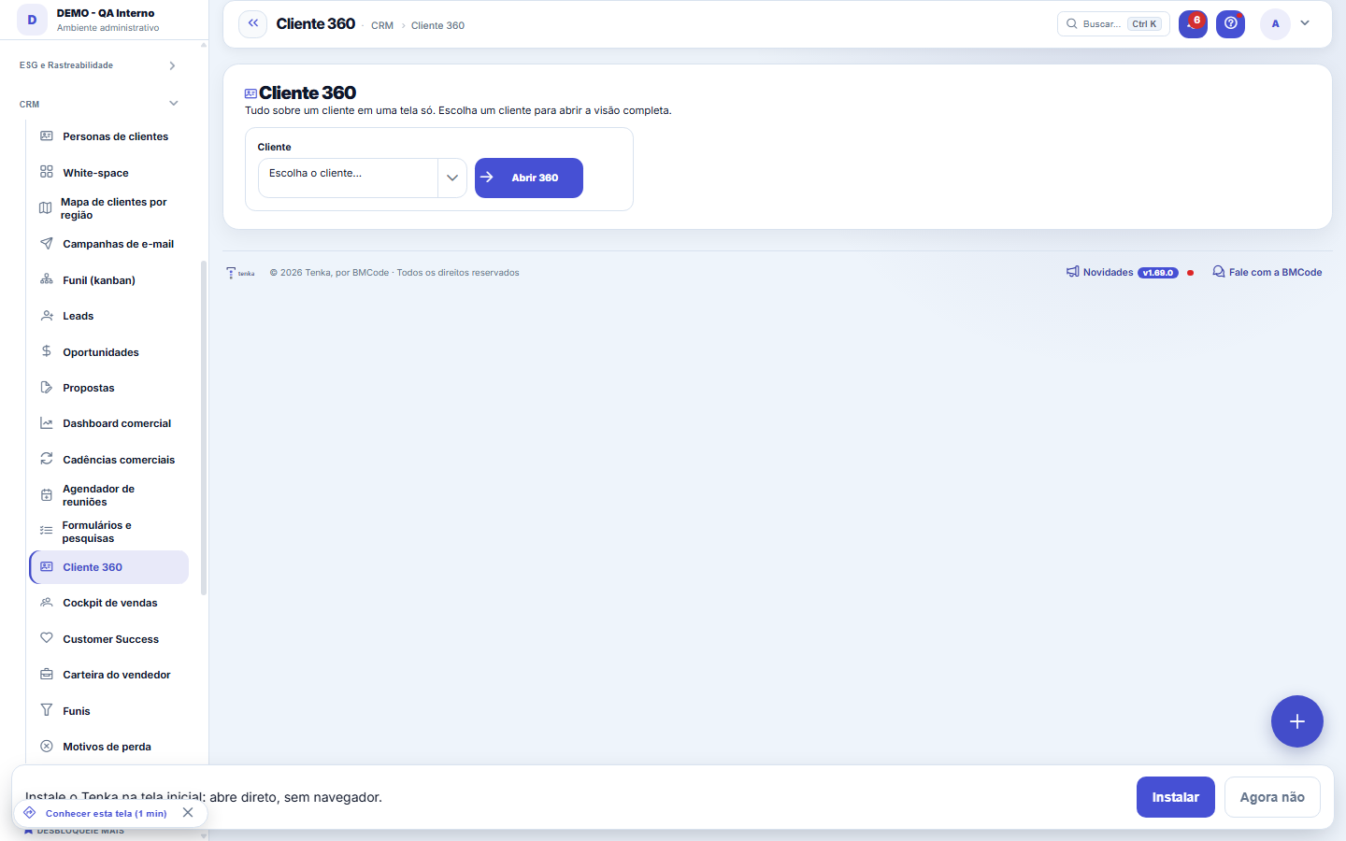Click the Personas de clientes icon
This screenshot has height=841, width=1346.
tap(47, 136)
